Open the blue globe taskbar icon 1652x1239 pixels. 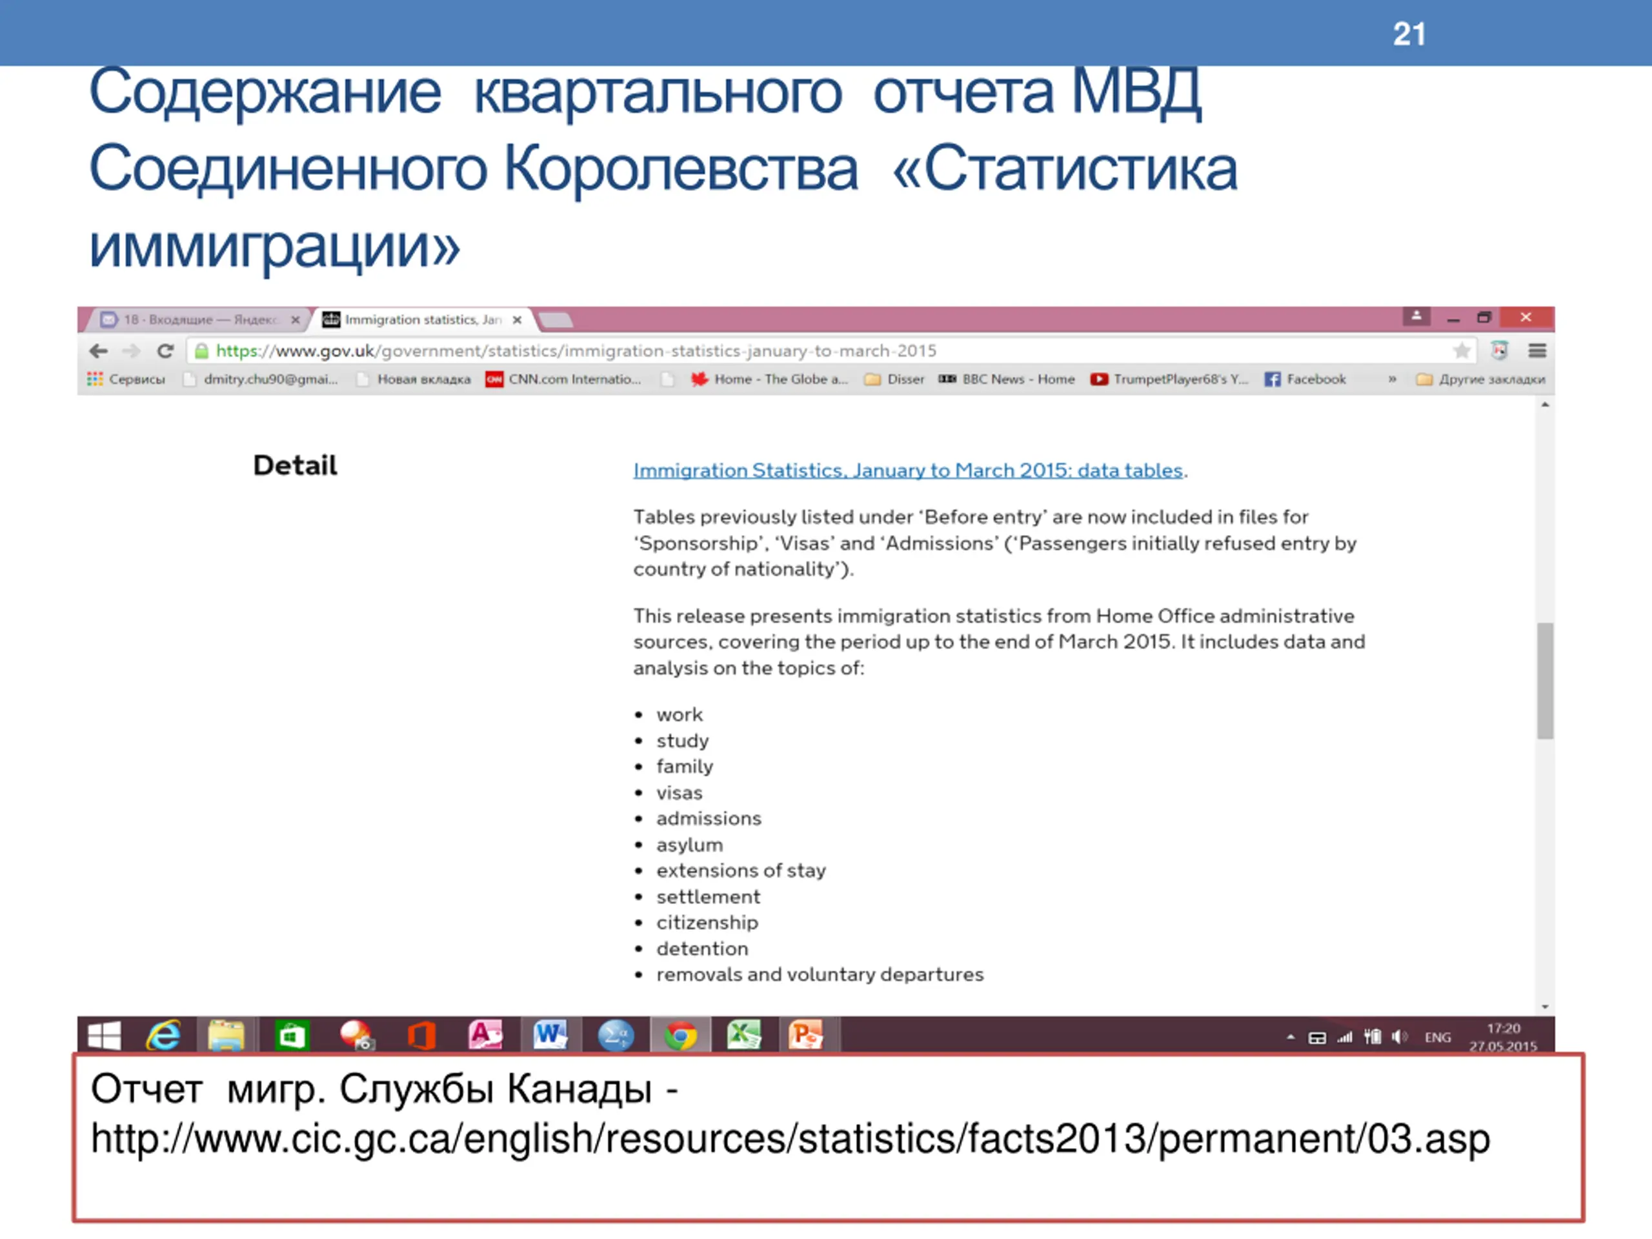pos(616,1036)
